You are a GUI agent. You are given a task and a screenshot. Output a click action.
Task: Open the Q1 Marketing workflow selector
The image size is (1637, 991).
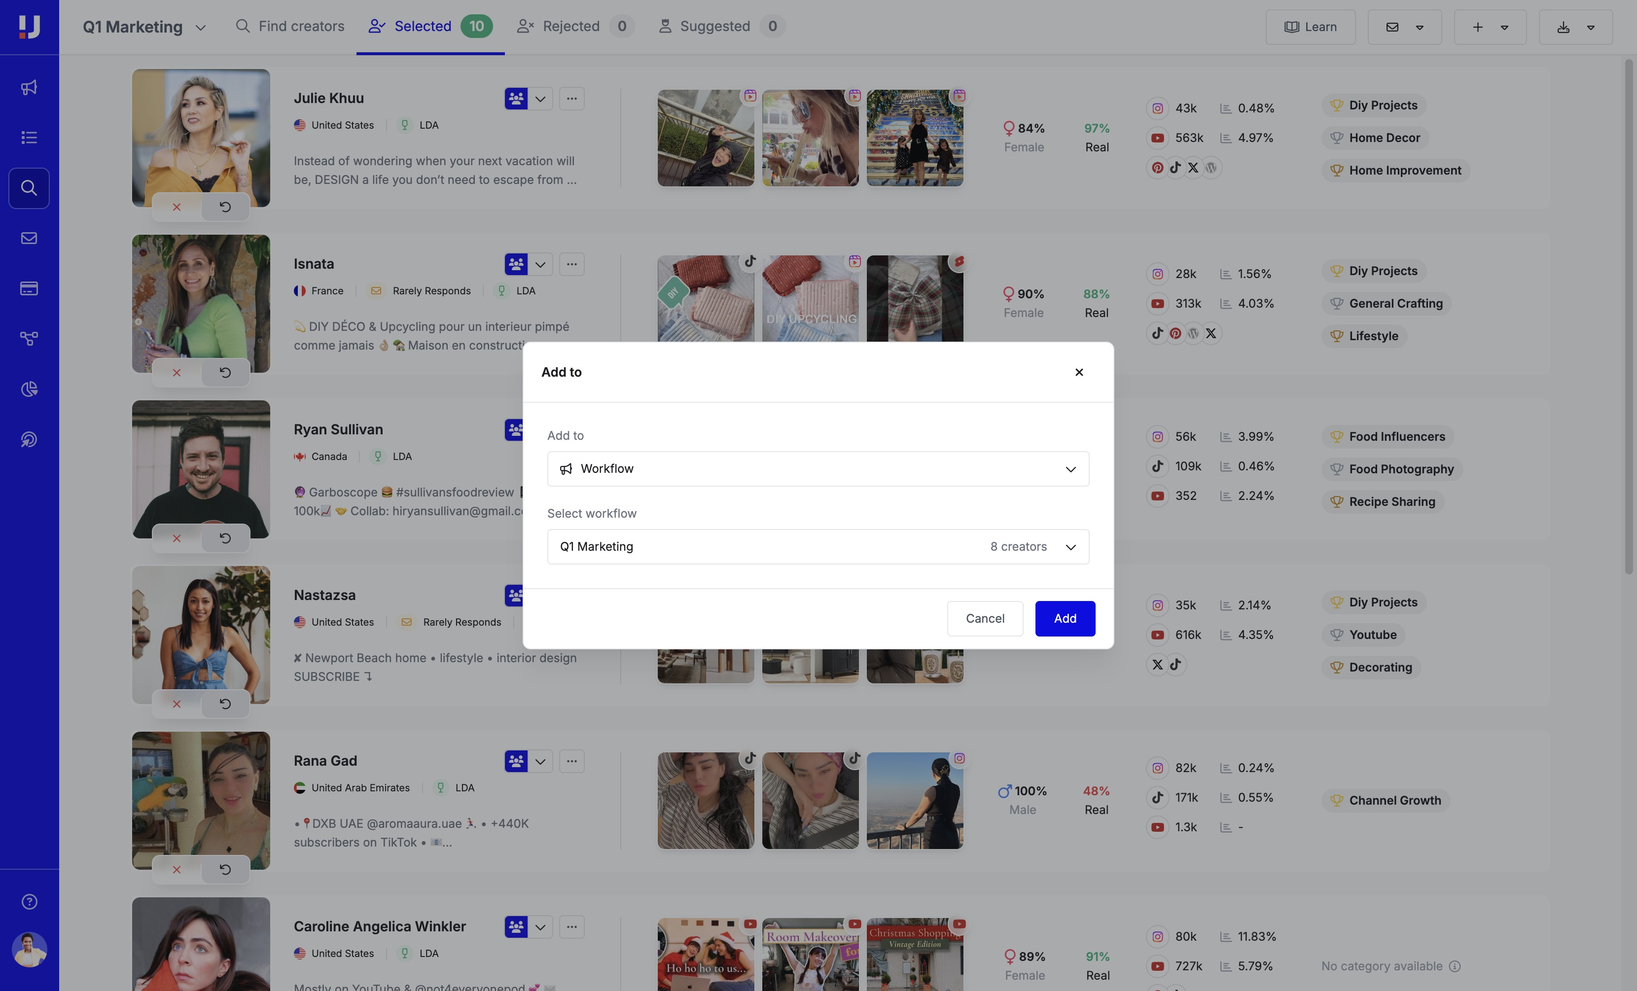tap(818, 547)
